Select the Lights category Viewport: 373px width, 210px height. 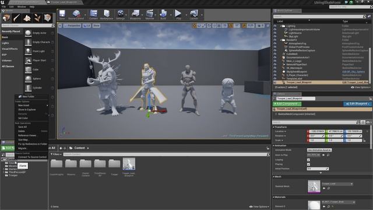click(5, 43)
